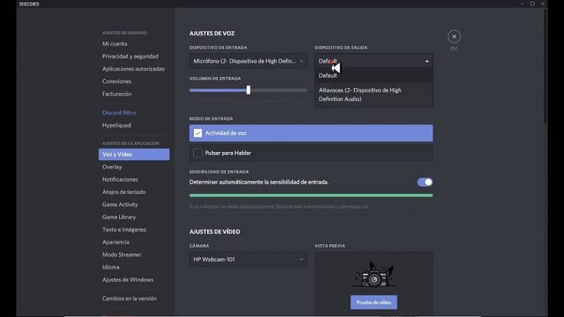Select the Pulsar para Hablar mode row
Screen dimensions: 564x317
pos(311,153)
